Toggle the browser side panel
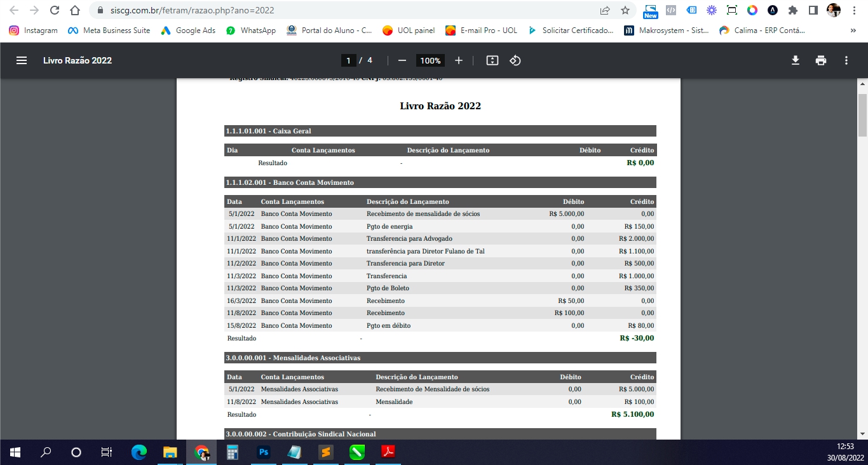 (813, 10)
